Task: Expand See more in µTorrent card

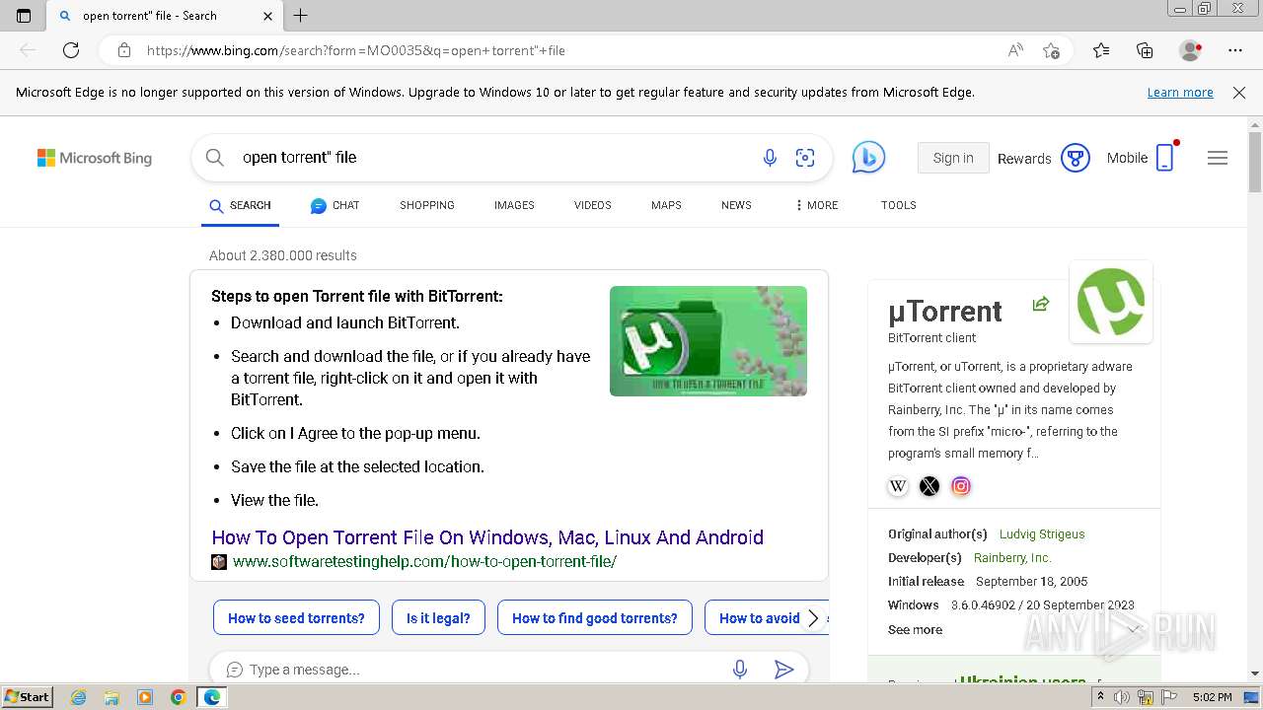Action: [x=915, y=629]
